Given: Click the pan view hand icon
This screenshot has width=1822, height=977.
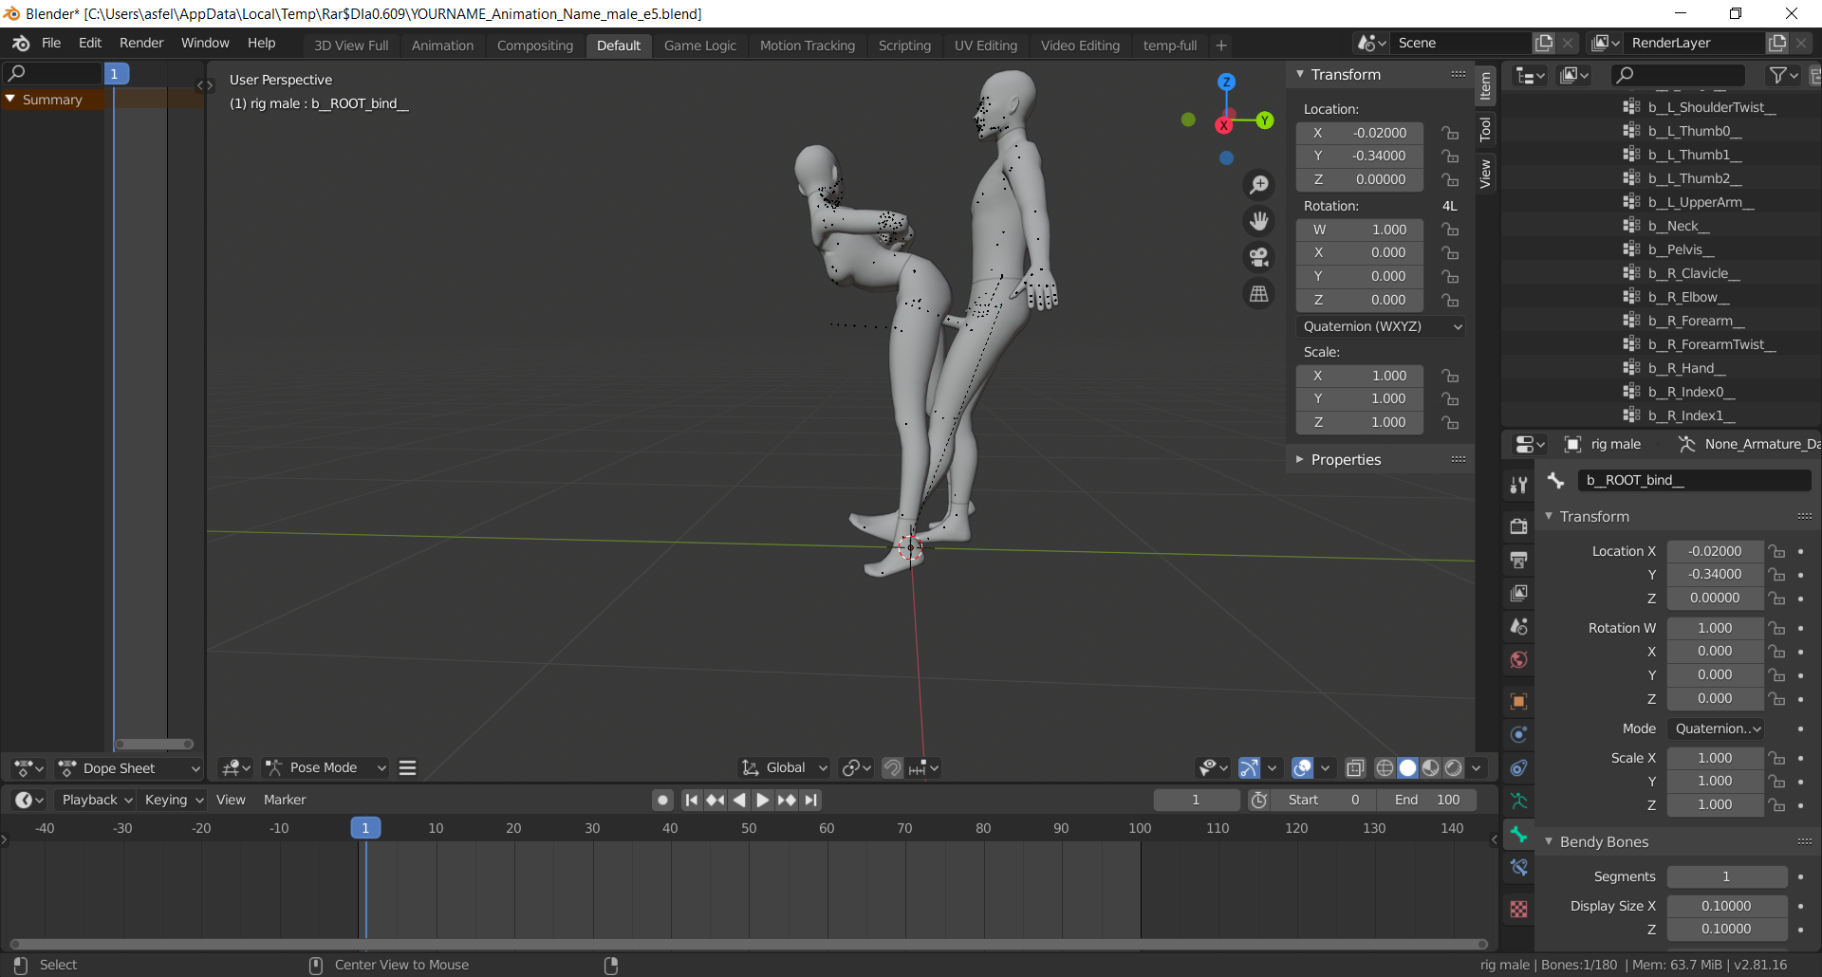Looking at the screenshot, I should coord(1259,221).
